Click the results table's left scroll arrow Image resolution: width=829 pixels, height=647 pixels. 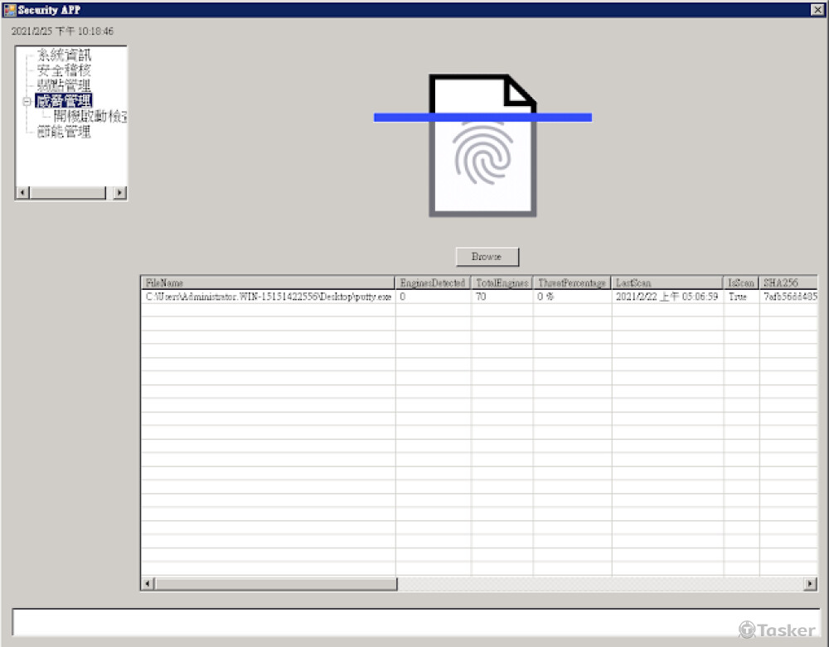tap(148, 584)
